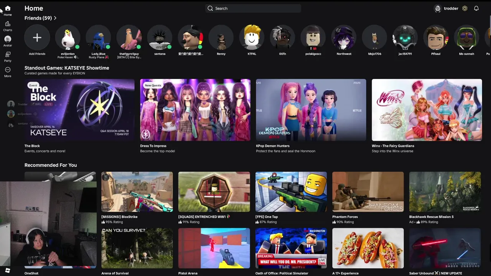Open the Phantom Forces game thumbnail
The height and width of the screenshot is (276, 491).
(x=368, y=192)
